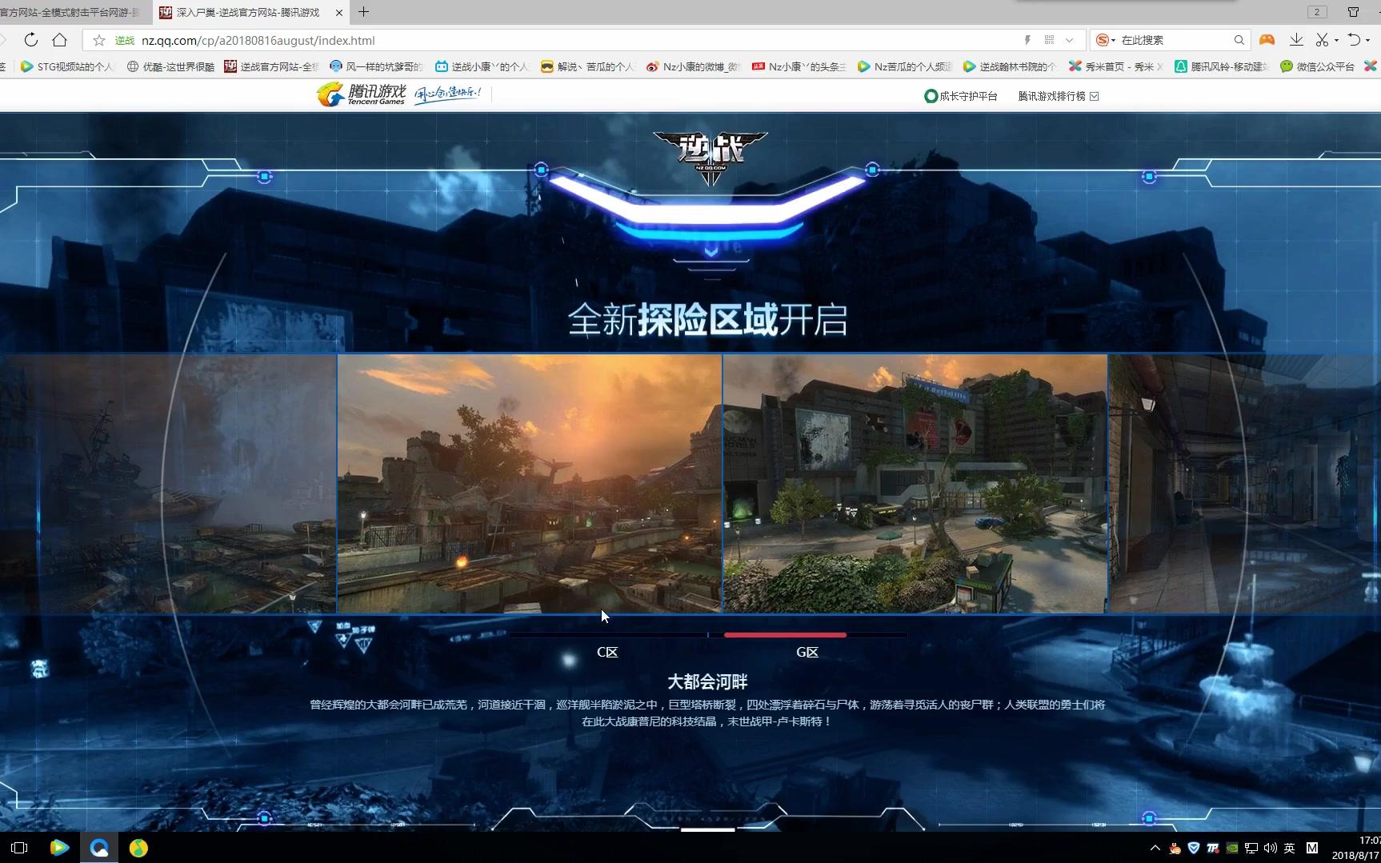Click the address bar URL nz.qq.com
The width and height of the screenshot is (1381, 863).
coord(258,40)
